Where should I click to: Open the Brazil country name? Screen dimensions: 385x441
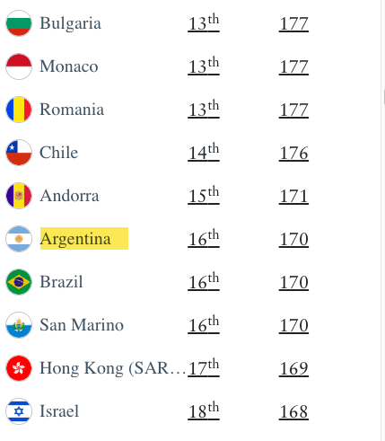point(61,282)
